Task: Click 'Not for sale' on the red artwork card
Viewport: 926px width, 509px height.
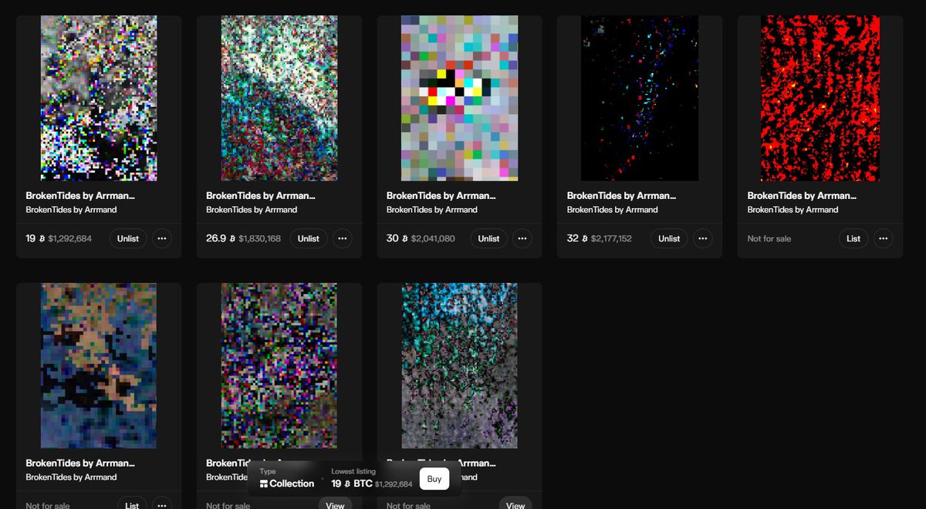Action: tap(769, 238)
